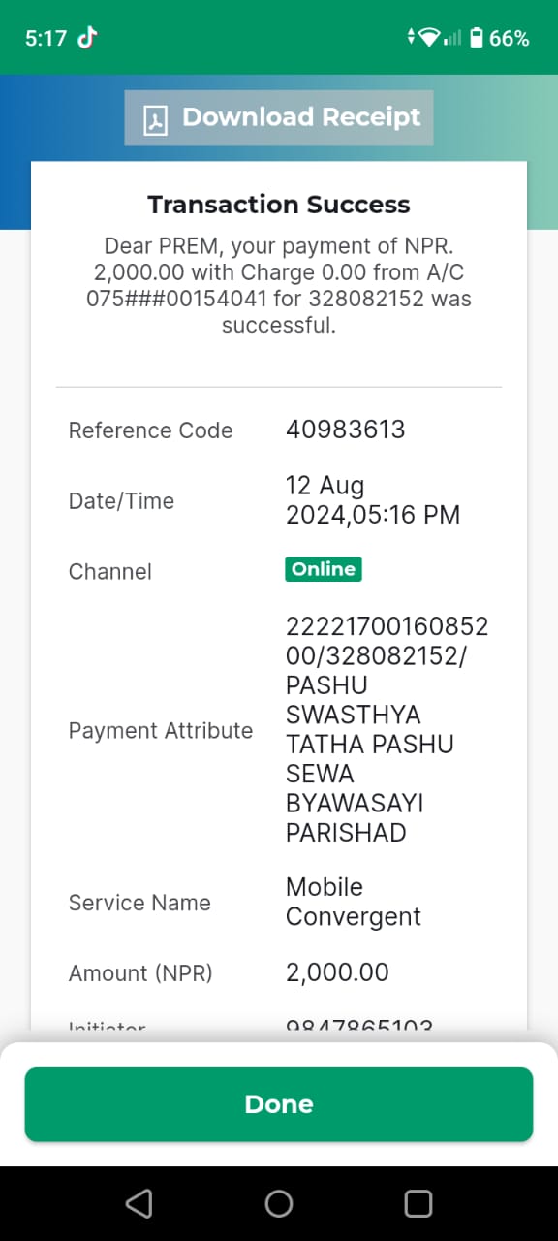Tap the status bar clock showing 5:17
This screenshot has width=558, height=1241.
coord(46,38)
